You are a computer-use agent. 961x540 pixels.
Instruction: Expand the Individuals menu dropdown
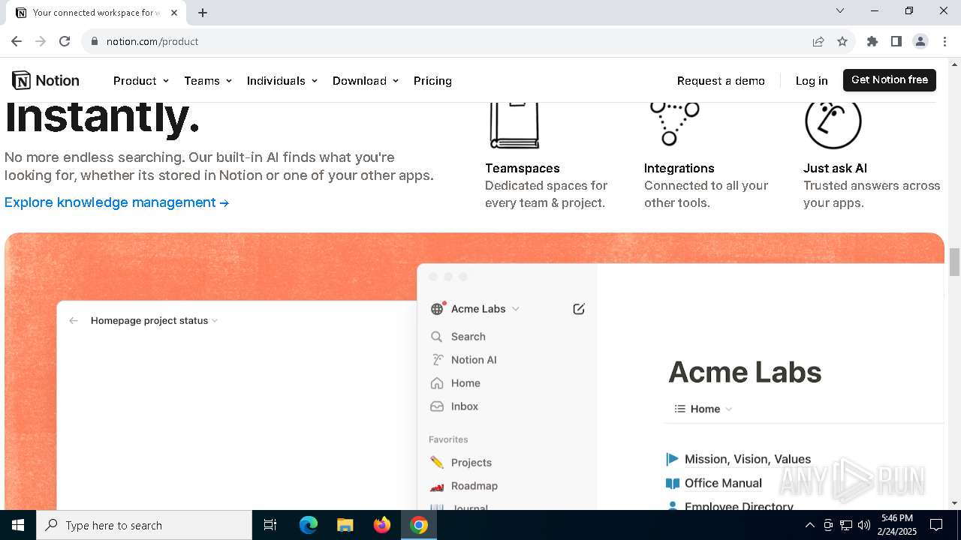click(x=282, y=80)
